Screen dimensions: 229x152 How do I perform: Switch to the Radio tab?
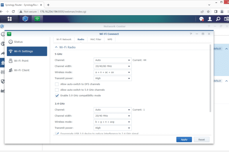tap(81, 39)
